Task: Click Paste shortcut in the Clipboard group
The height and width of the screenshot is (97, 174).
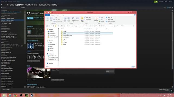Action: (x=58, y=21)
